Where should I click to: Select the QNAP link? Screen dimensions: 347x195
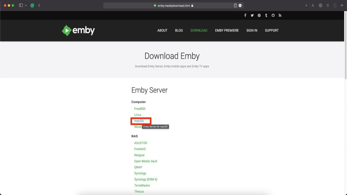[x=138, y=167]
